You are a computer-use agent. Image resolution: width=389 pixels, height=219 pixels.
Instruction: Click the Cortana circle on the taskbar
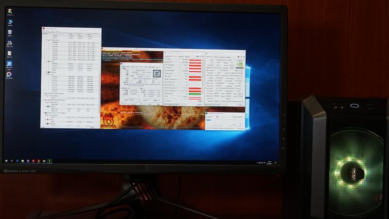[12, 161]
